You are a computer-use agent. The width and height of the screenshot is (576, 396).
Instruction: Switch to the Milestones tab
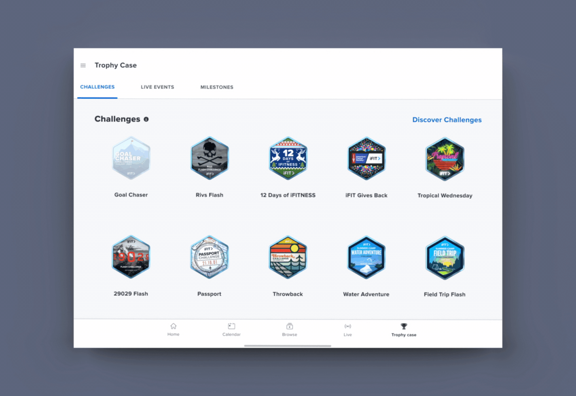point(217,87)
